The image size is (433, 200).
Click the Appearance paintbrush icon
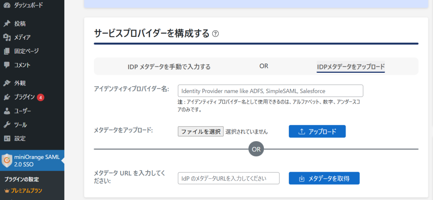(x=7, y=83)
